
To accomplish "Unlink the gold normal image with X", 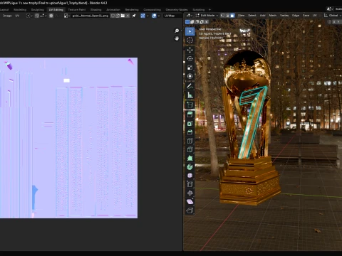I will 128,16.
